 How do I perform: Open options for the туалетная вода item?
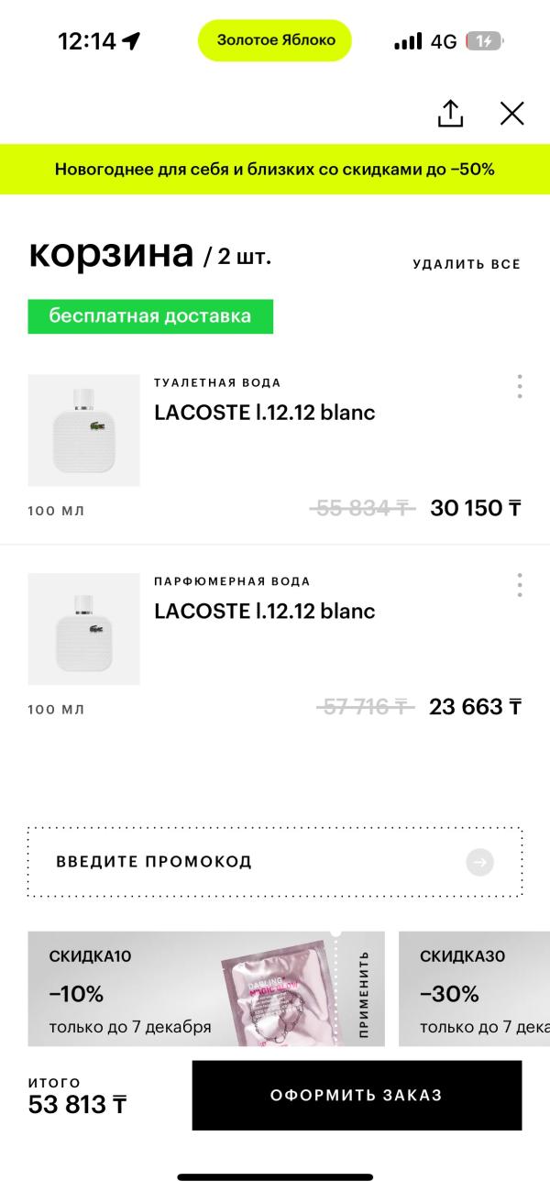click(x=520, y=386)
